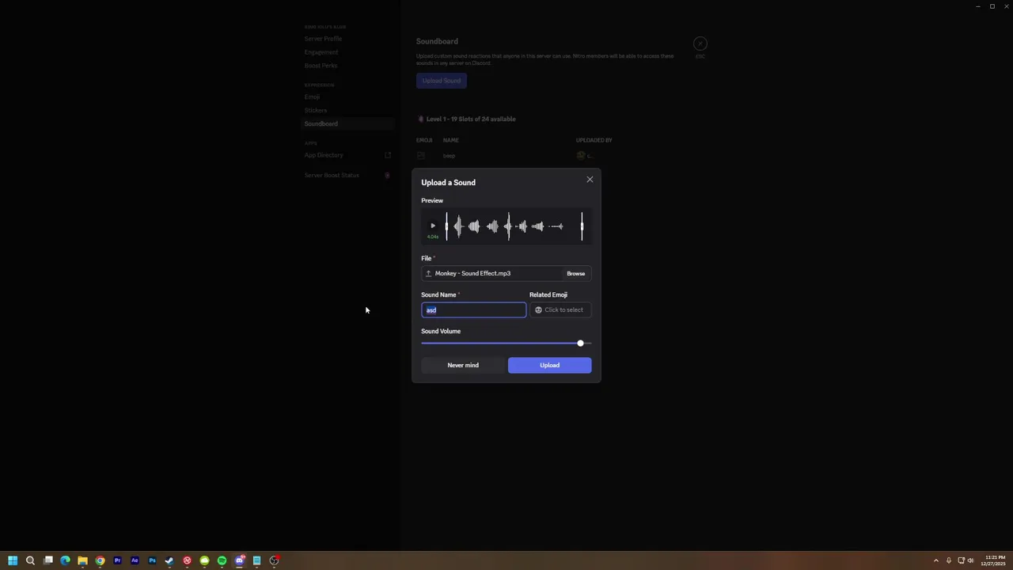Click the Upload button
1013x570 pixels.
pyautogui.click(x=549, y=365)
